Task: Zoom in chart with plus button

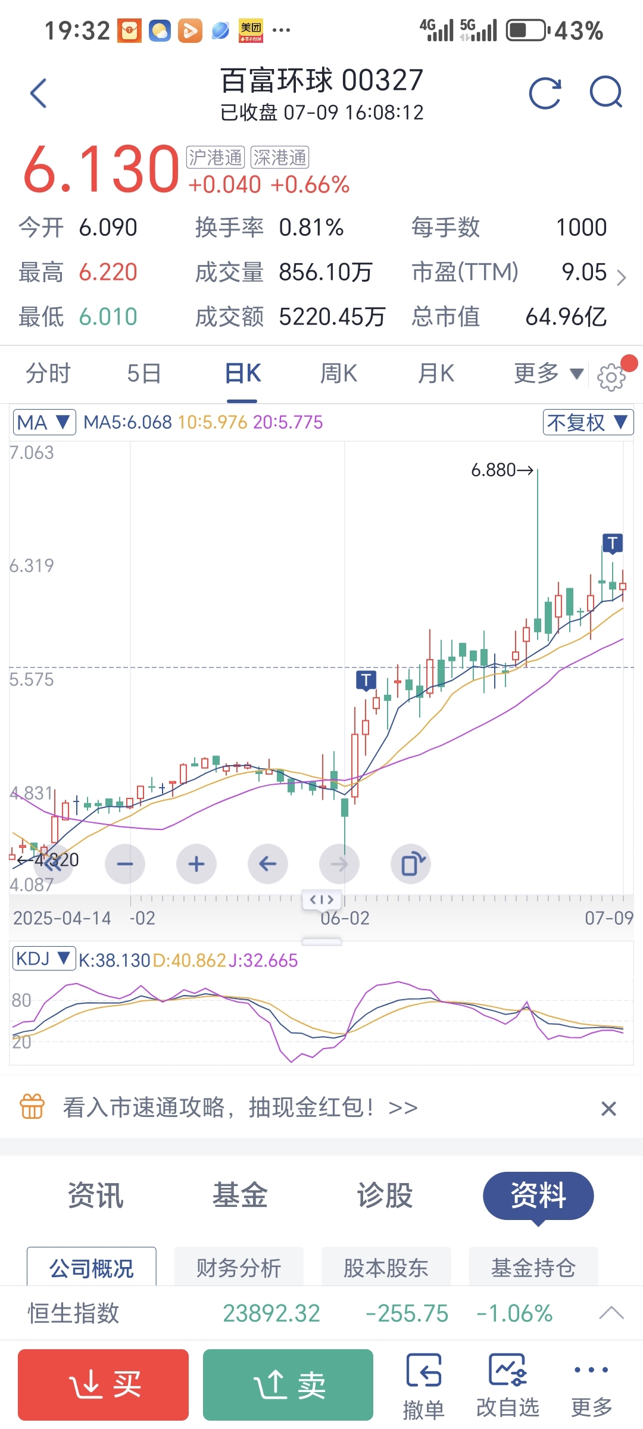Action: (x=196, y=864)
